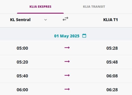
Task: Expand the KL Sentral station chevron
Action: pos(45,20)
